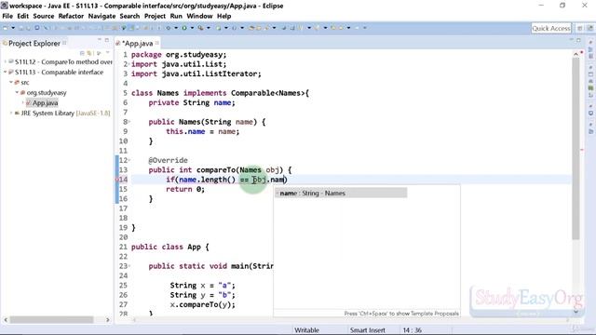Collapse the S11L13 project node
Viewport: 596px width, 335px height.
pos(6,72)
